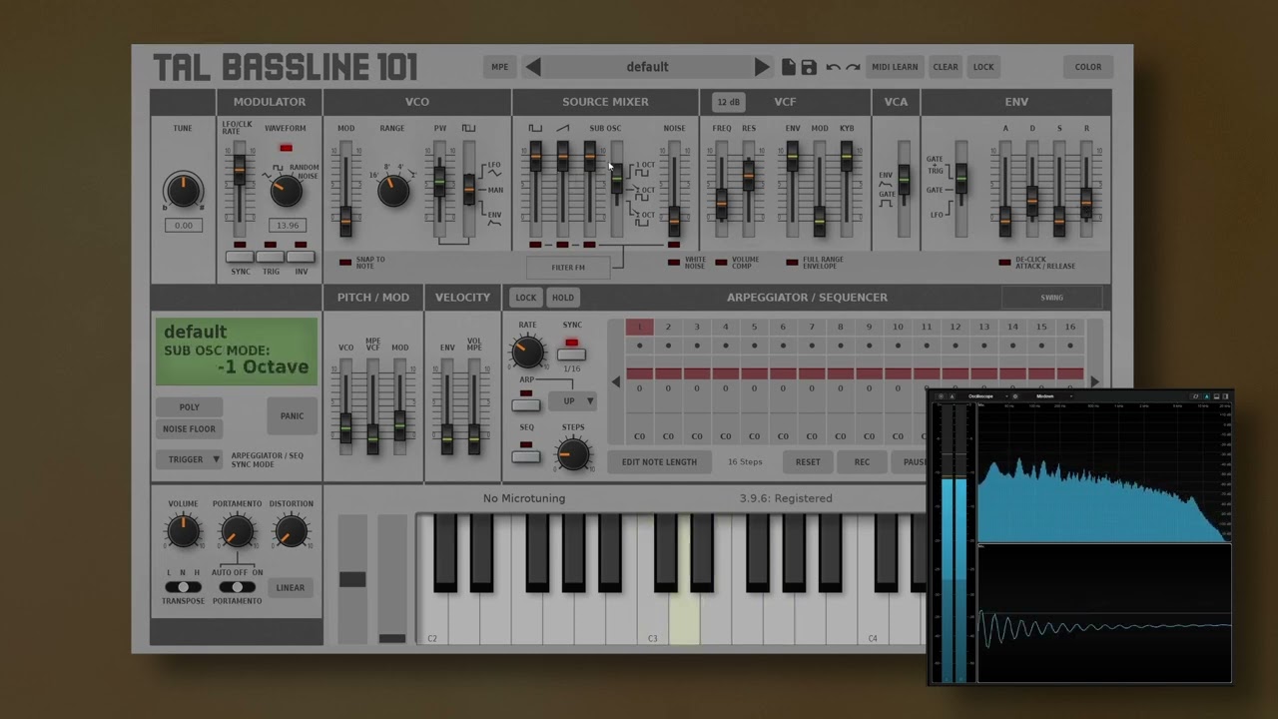
Task: Go to the previous preset with the left arrow
Action: (x=533, y=67)
